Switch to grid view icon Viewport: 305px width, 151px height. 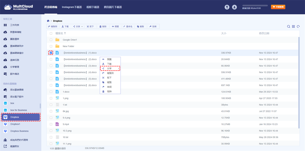[x=293, y=27]
